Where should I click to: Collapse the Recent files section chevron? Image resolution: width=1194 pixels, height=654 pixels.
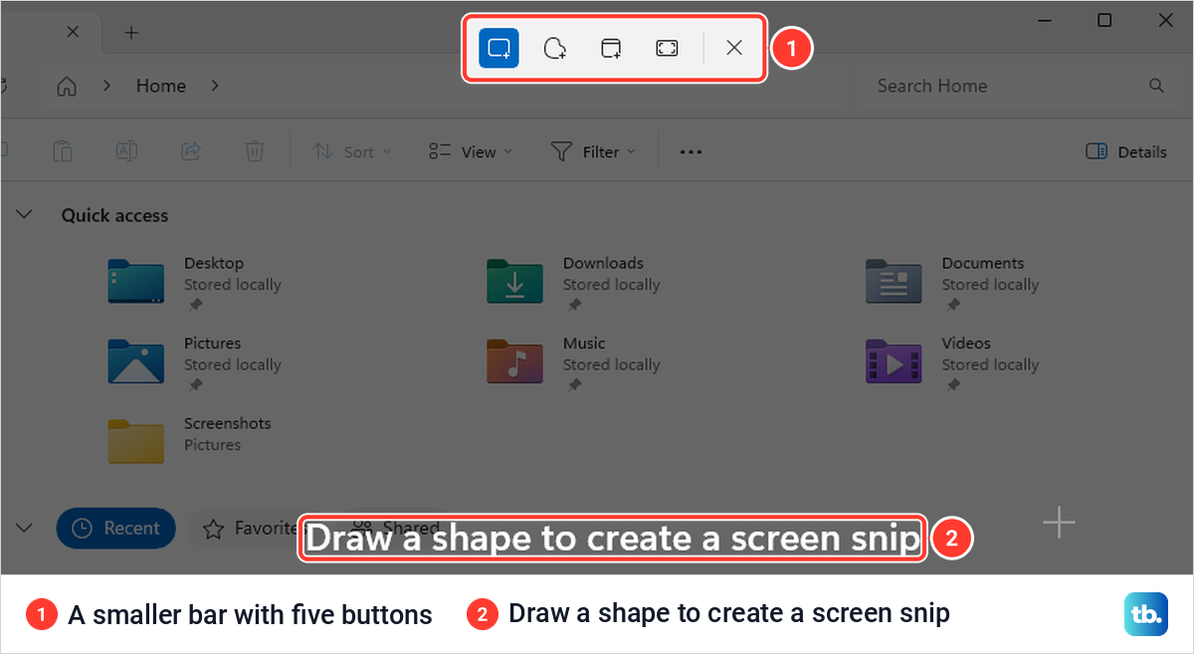click(x=25, y=528)
